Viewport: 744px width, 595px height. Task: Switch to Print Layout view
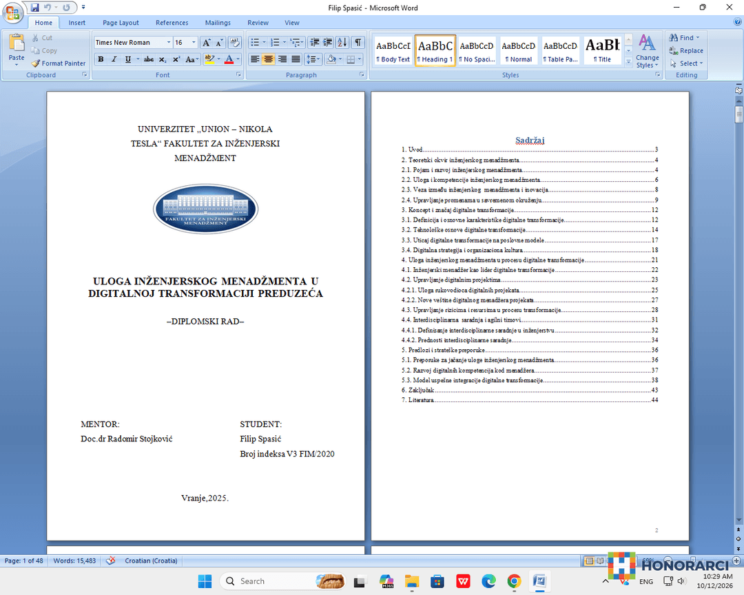coord(589,561)
